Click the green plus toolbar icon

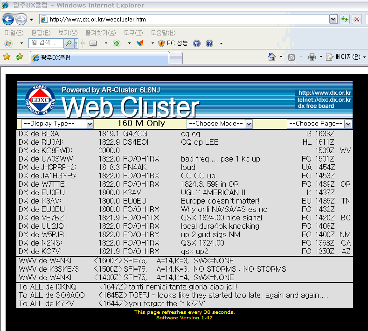pos(117,43)
